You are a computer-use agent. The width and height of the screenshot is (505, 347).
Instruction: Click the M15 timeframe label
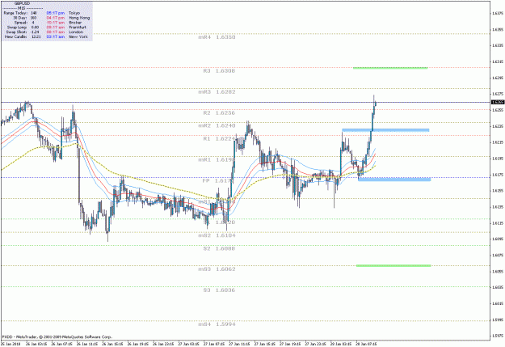23,8
